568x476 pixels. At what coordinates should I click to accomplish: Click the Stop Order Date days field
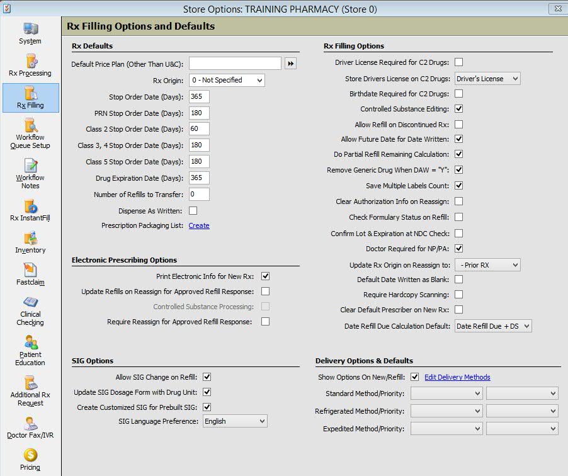tap(199, 97)
